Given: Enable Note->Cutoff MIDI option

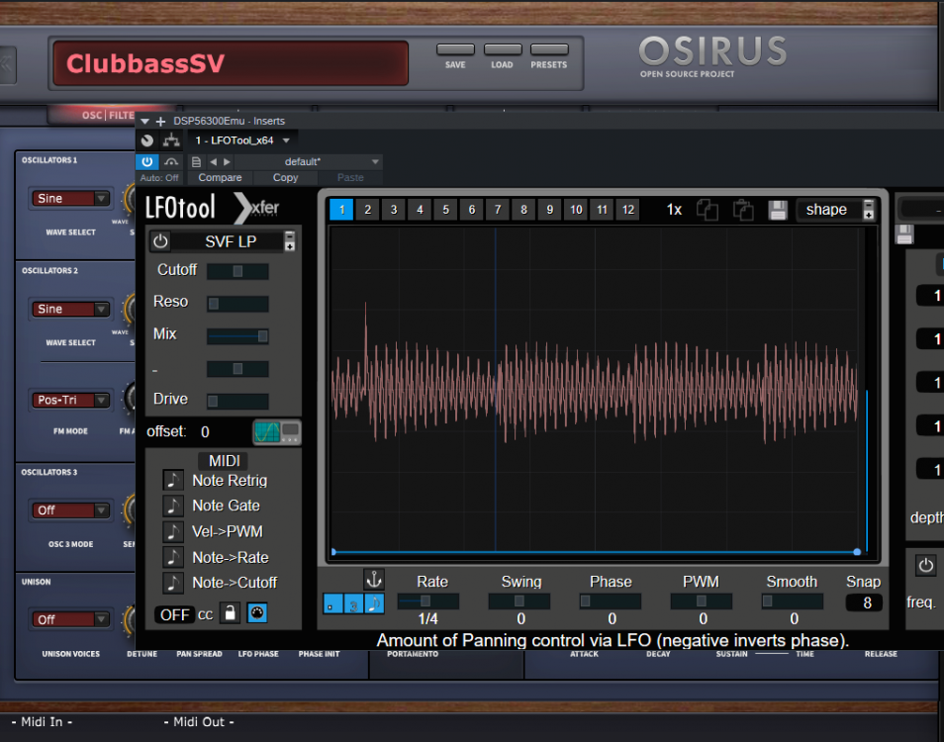Looking at the screenshot, I should coord(173,583).
